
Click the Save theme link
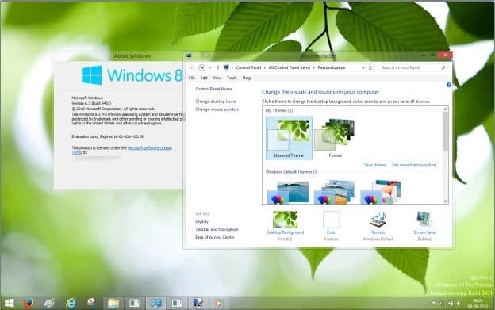tap(374, 165)
